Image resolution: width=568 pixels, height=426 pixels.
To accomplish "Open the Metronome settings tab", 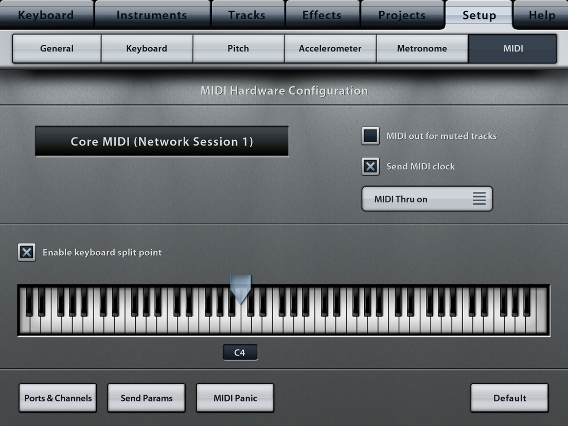I will coord(422,48).
